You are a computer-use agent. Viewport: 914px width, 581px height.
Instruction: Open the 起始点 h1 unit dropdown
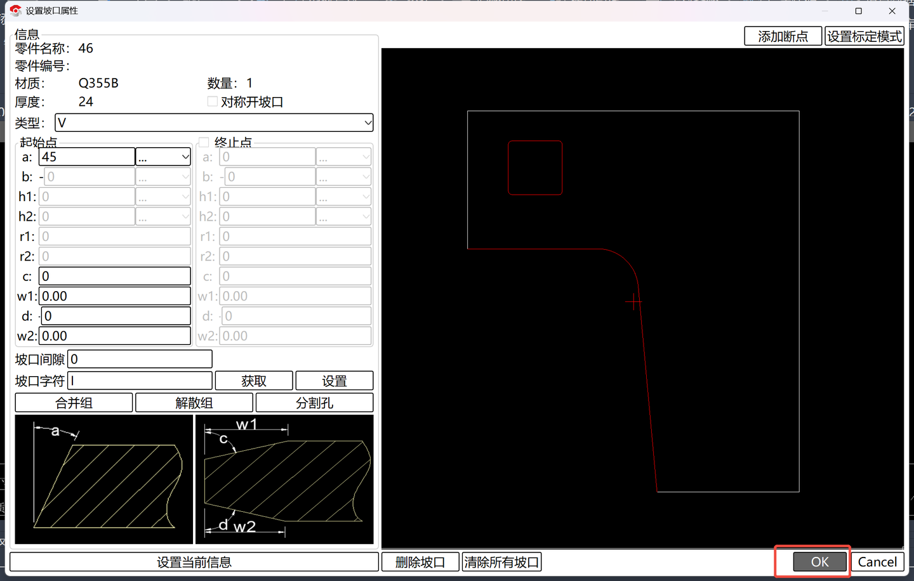163,197
